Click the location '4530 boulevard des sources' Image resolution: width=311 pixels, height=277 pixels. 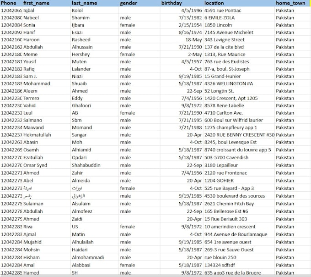pyautogui.click(x=235, y=196)
